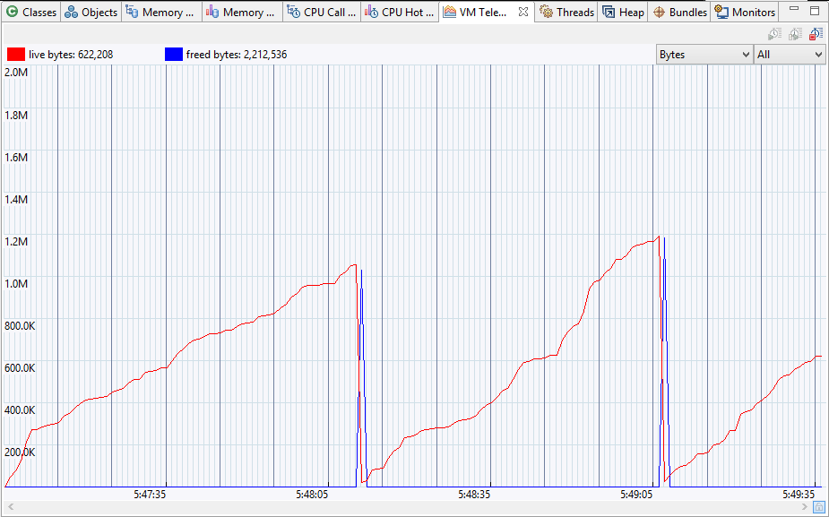Show the Bundles tab
This screenshot has width=829, height=517.
679,13
